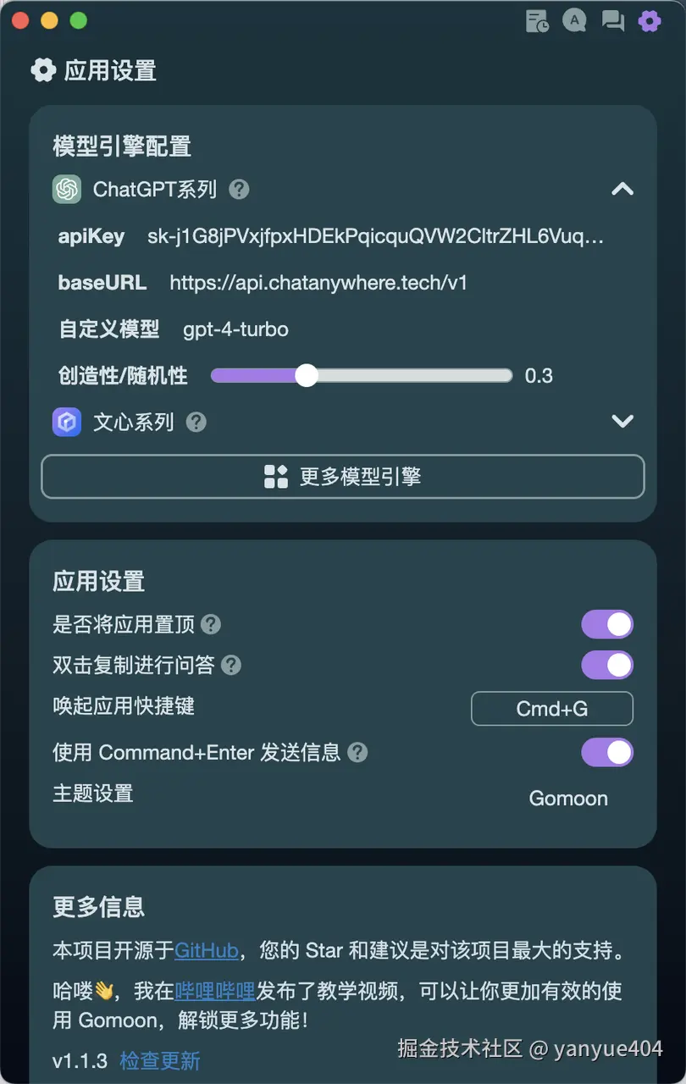Click the help icon next to 是否将应用置顶
This screenshot has height=1084, width=686.
211,625
